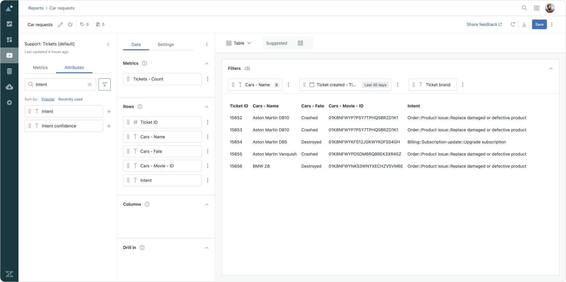The height and width of the screenshot is (282, 566).
Task: Open the Table visualization type dropdown
Action: (x=239, y=43)
